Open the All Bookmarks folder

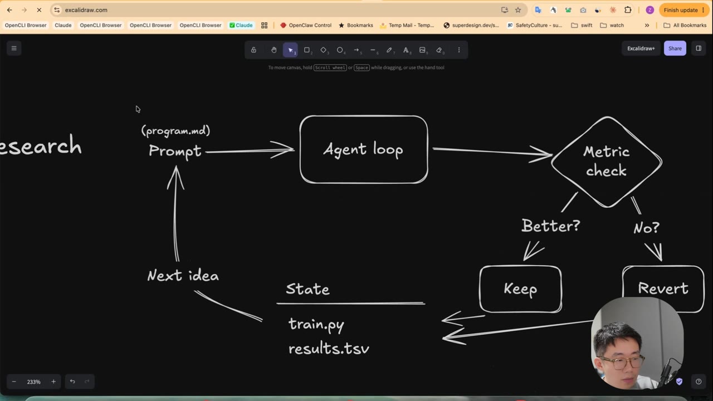pos(685,25)
